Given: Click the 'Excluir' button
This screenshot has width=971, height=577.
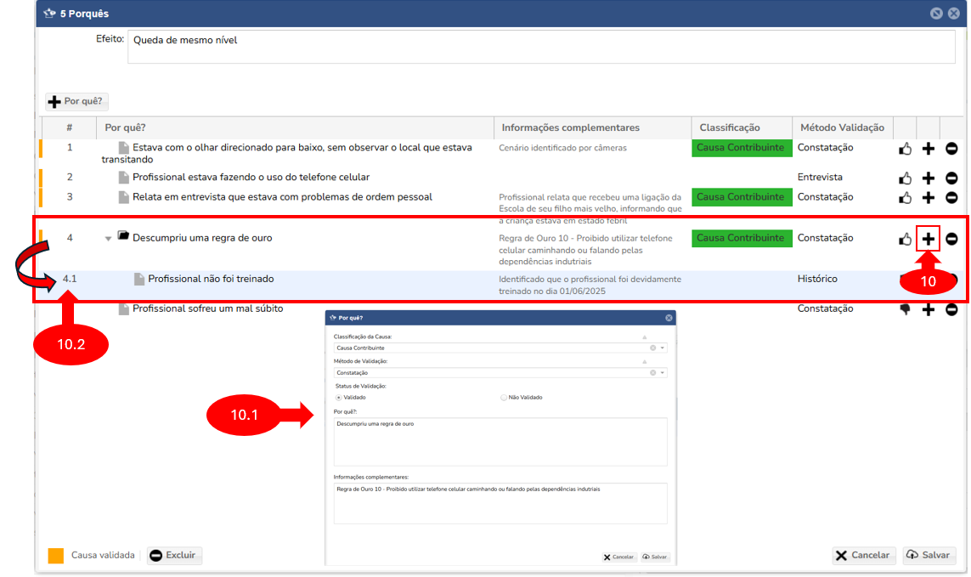Looking at the screenshot, I should coord(175,555).
